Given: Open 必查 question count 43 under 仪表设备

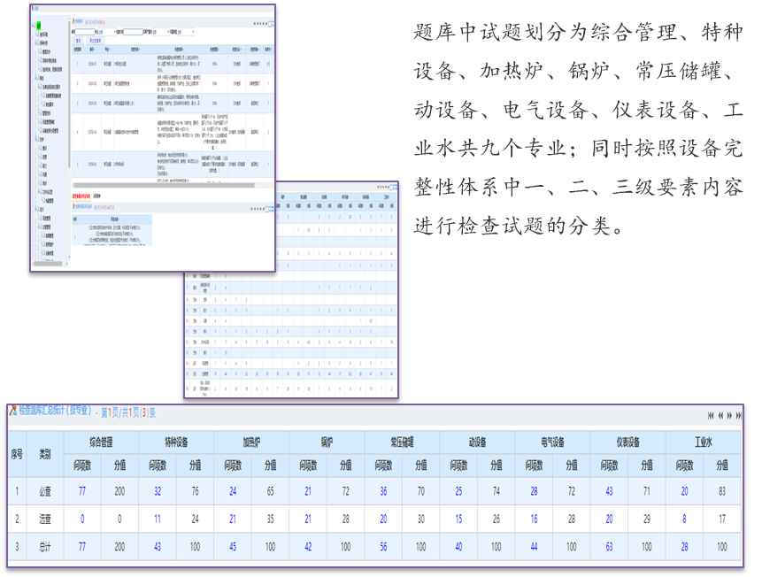Looking at the screenshot, I should tap(609, 491).
